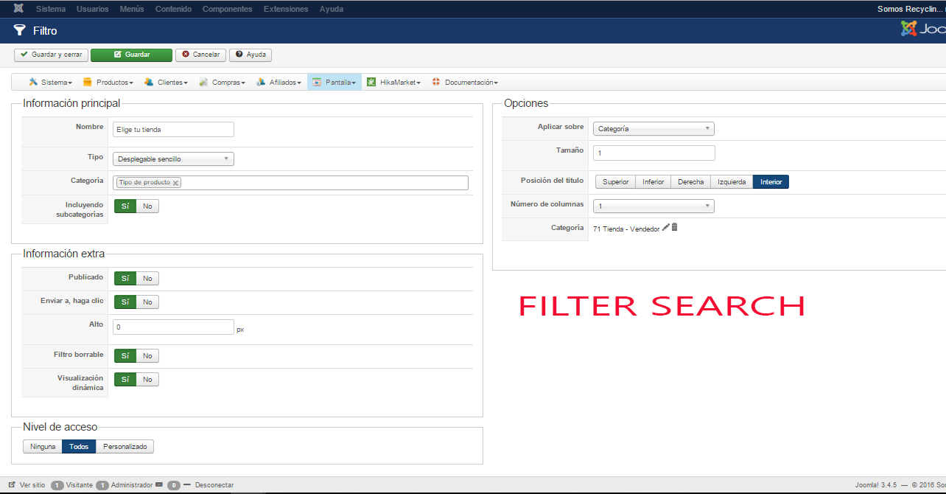Viewport: 946px width, 494px height.
Task: Click the Ayuda toolbar button
Action: coord(250,55)
